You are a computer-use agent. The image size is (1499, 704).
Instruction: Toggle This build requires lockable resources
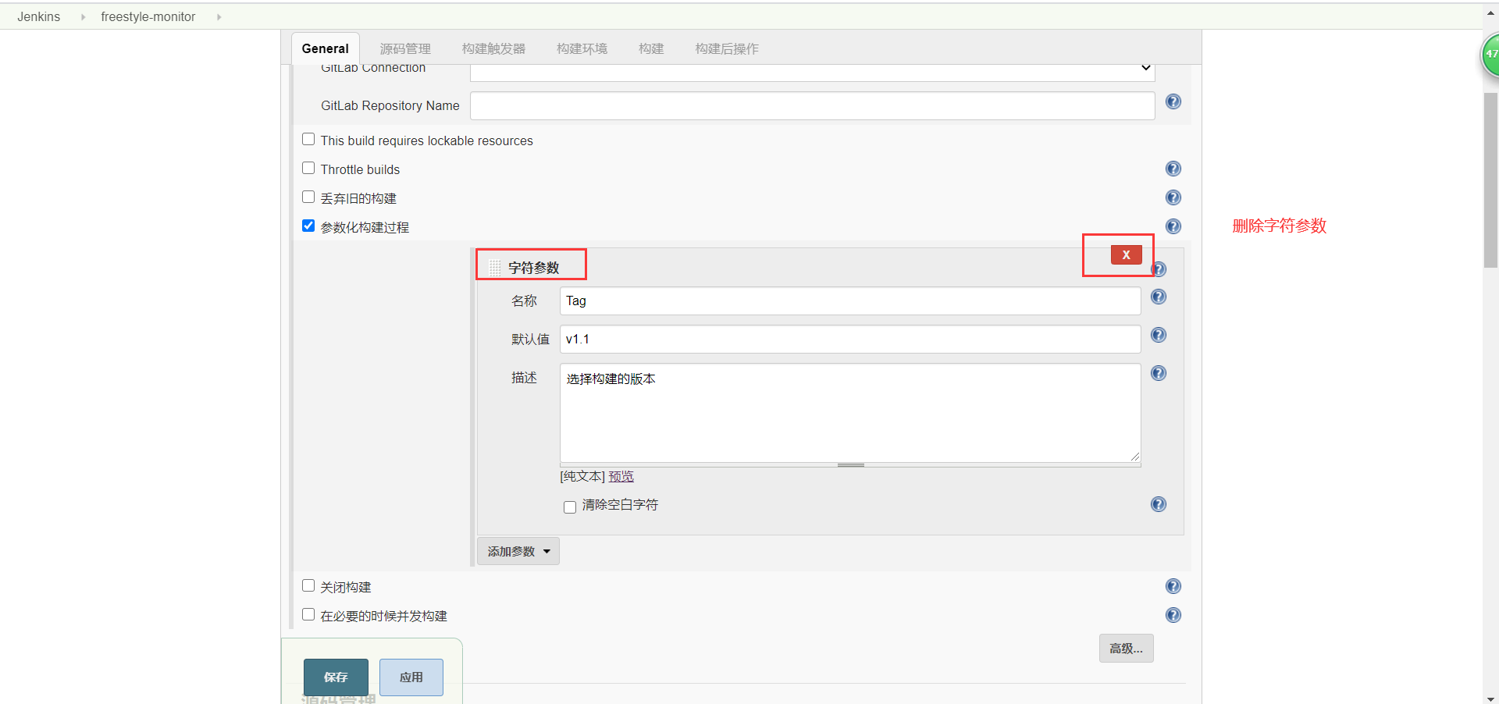308,139
